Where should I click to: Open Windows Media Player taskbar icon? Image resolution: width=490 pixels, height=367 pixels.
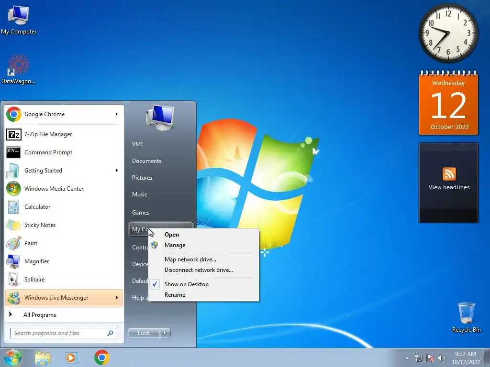pyautogui.click(x=72, y=357)
